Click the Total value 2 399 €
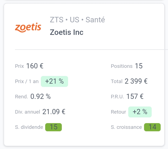The width and height of the screenshot is (168, 149). point(136,81)
